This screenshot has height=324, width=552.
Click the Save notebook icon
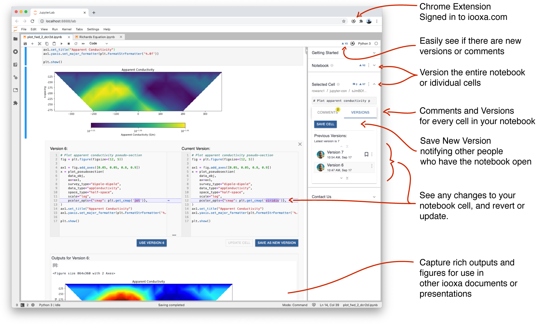(x=25, y=43)
